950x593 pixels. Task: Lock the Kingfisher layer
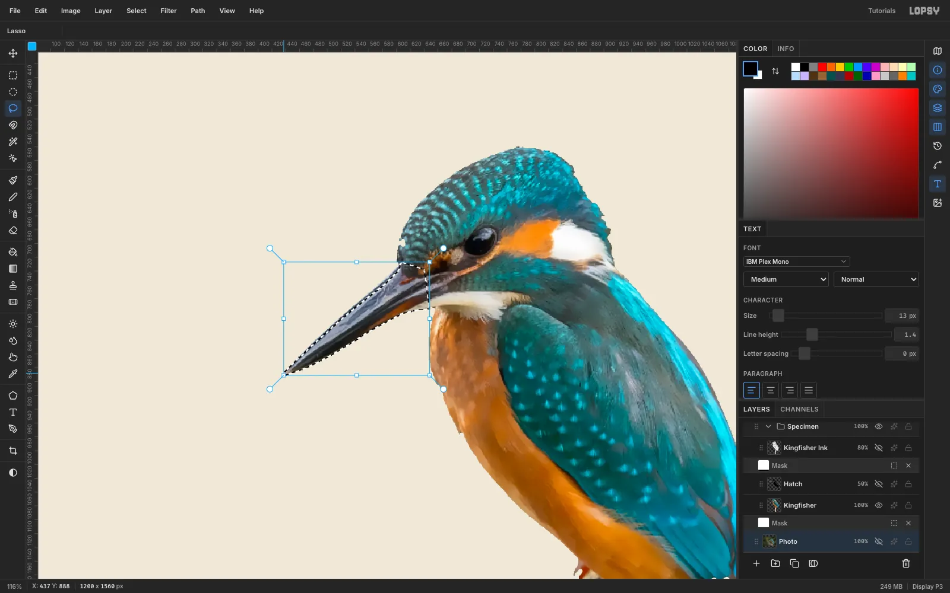[908, 505]
